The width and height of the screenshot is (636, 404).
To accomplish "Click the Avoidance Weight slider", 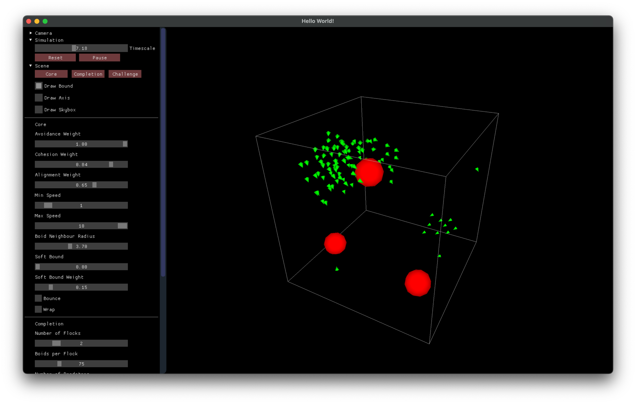I will 81,144.
